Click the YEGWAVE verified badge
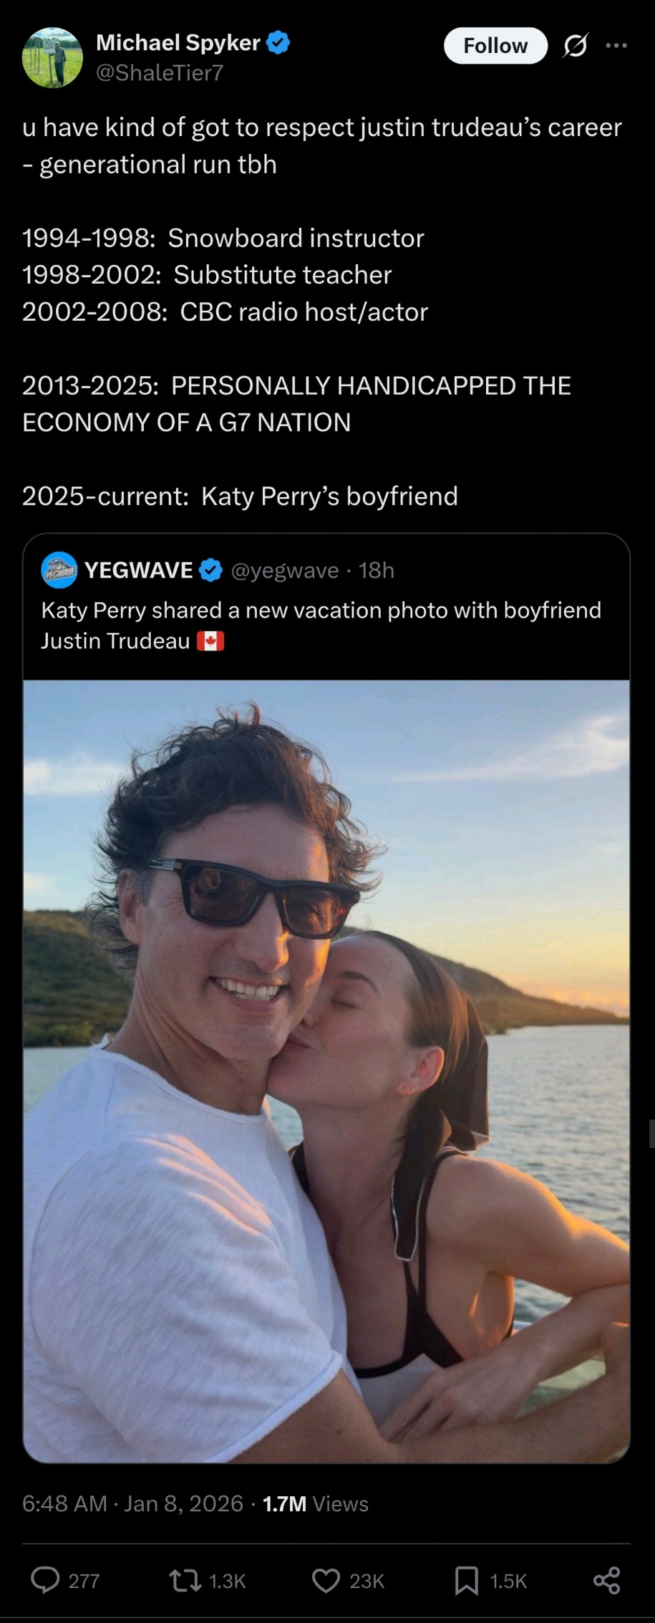 [210, 570]
